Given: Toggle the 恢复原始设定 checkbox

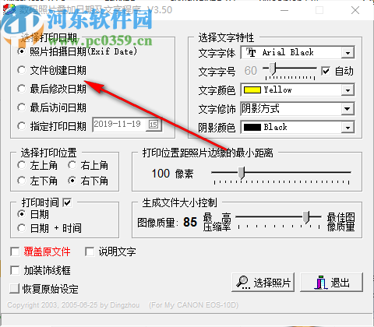Looking at the screenshot, I should 14,289.
